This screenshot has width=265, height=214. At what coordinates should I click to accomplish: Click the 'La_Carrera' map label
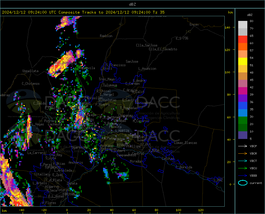pos(36,153)
